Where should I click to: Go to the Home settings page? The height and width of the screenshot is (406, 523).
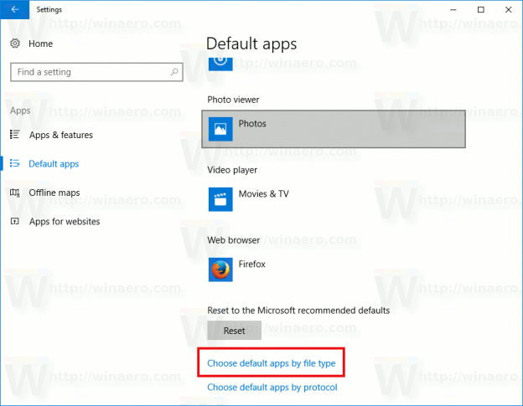[x=41, y=44]
